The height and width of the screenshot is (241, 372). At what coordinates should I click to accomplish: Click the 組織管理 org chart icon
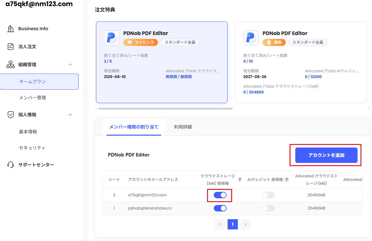tap(11, 65)
